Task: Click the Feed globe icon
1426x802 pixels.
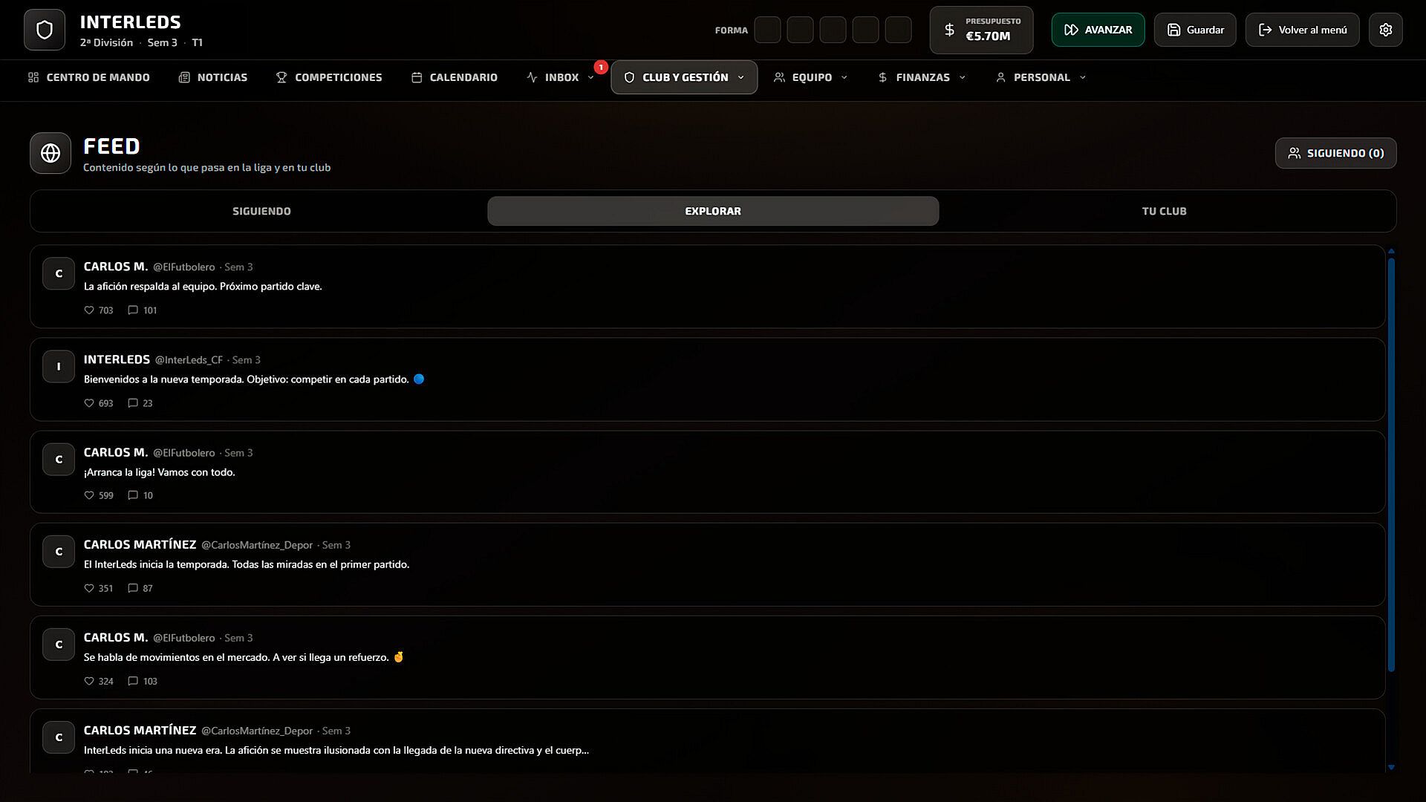Action: point(51,153)
